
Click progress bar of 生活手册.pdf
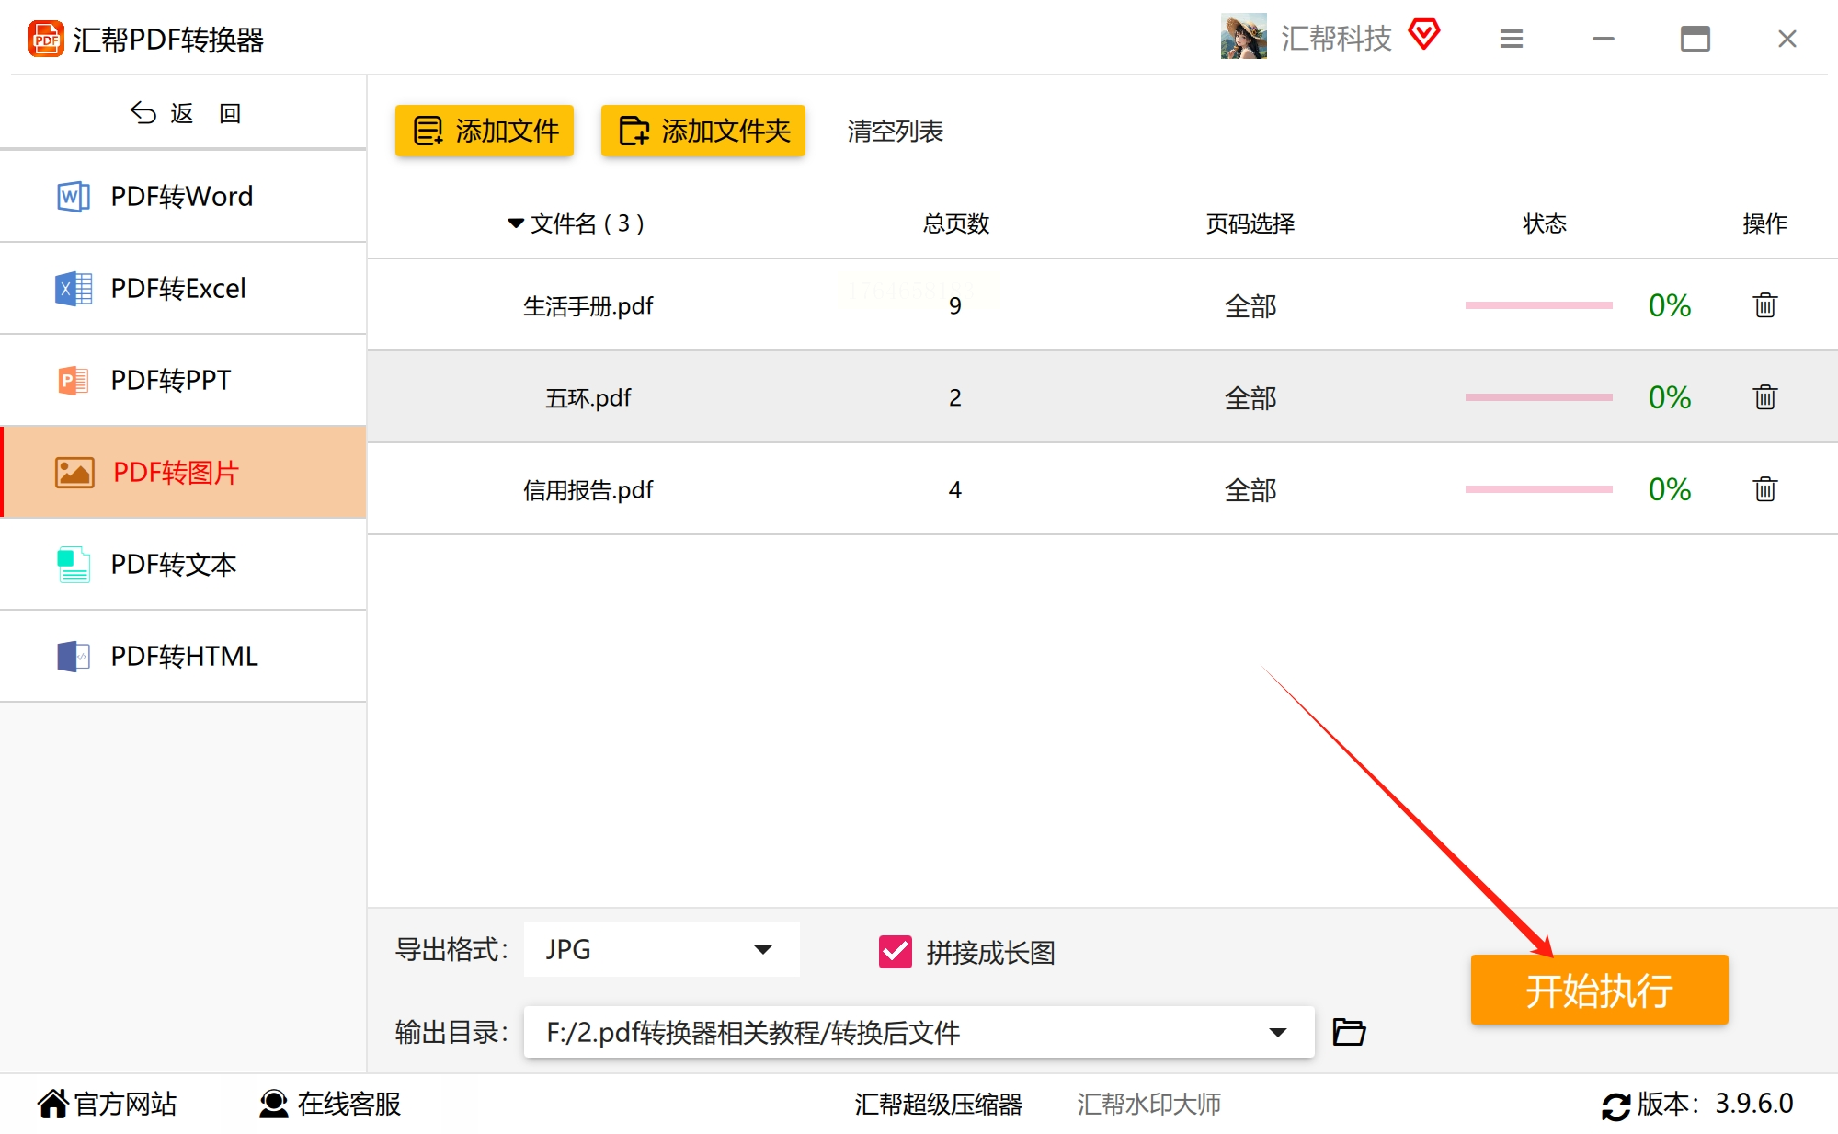pyautogui.click(x=1538, y=305)
